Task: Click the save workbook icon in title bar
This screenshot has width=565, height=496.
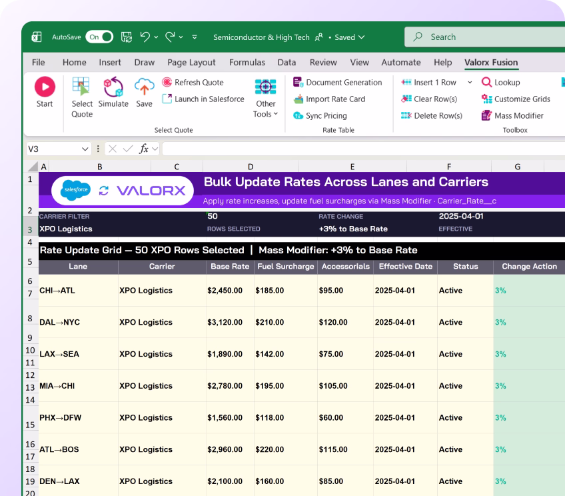Action: 126,37
